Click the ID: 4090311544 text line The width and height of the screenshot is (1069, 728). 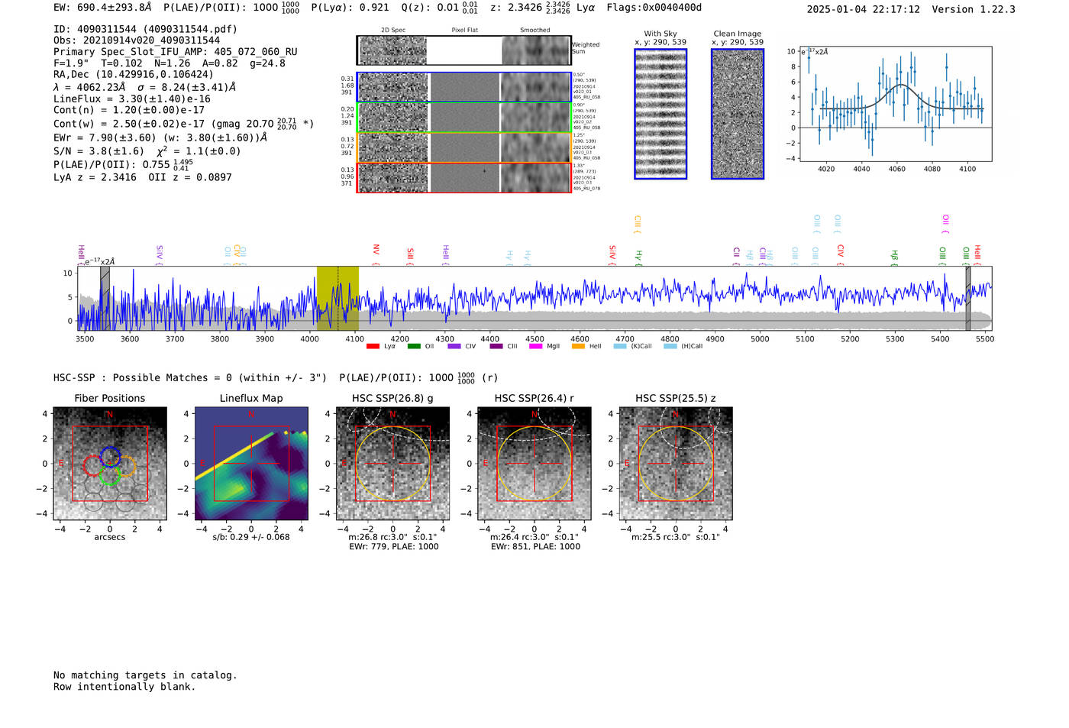(x=145, y=29)
